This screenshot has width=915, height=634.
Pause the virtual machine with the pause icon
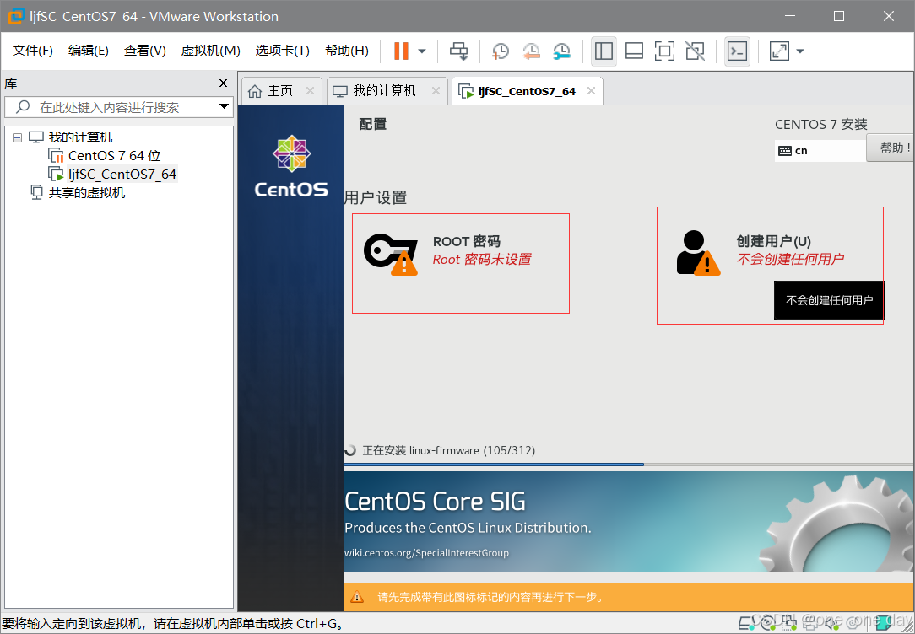tap(401, 51)
